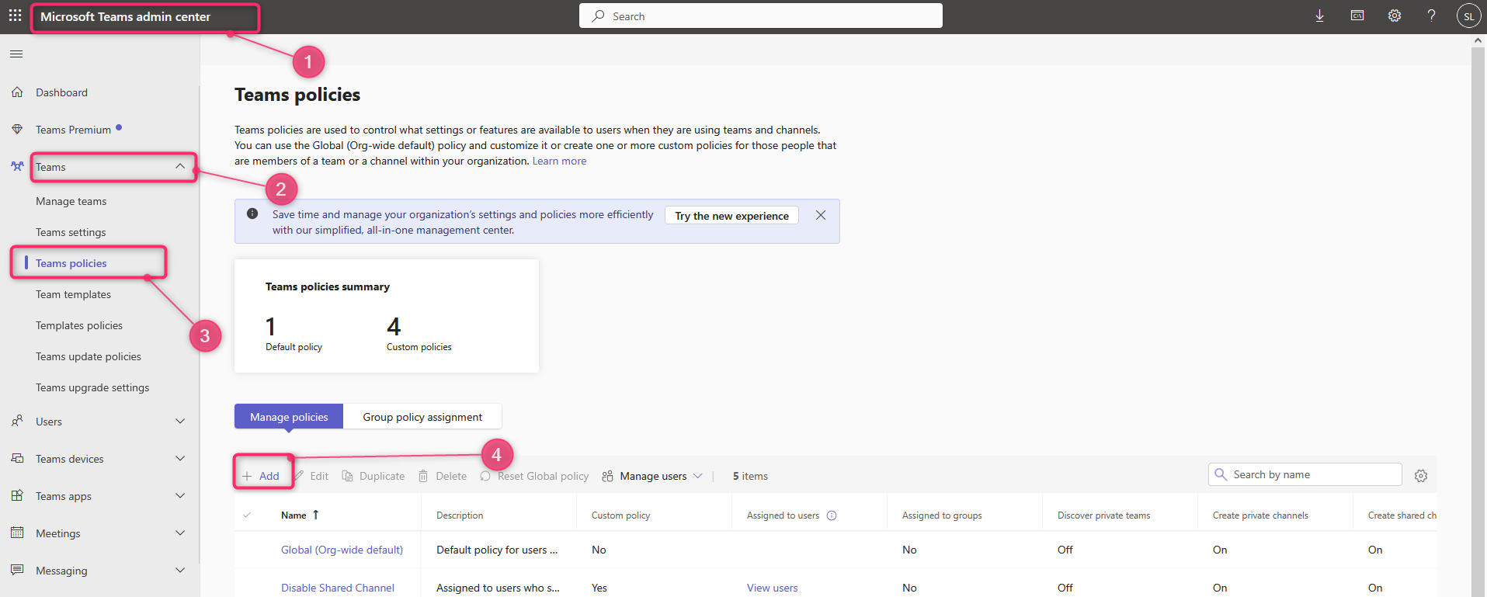Image resolution: width=1487 pixels, height=597 pixels.
Task: Switch to Group policy assignment tab
Action: 422,416
